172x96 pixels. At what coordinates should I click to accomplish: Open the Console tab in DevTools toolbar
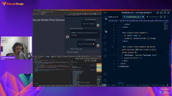54,57
